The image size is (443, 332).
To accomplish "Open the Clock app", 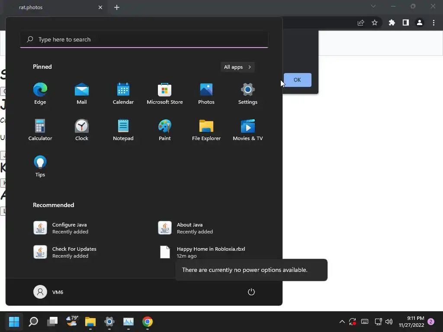I will coord(82,130).
